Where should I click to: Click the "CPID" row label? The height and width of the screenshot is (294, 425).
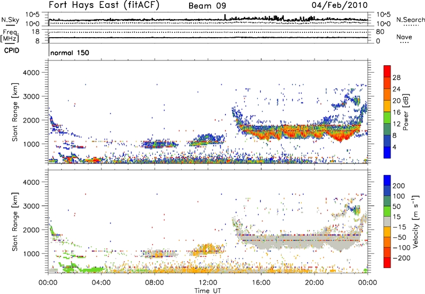[x=12, y=50]
